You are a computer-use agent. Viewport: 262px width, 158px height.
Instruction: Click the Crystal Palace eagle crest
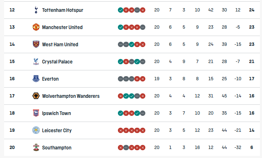[x=36, y=61]
